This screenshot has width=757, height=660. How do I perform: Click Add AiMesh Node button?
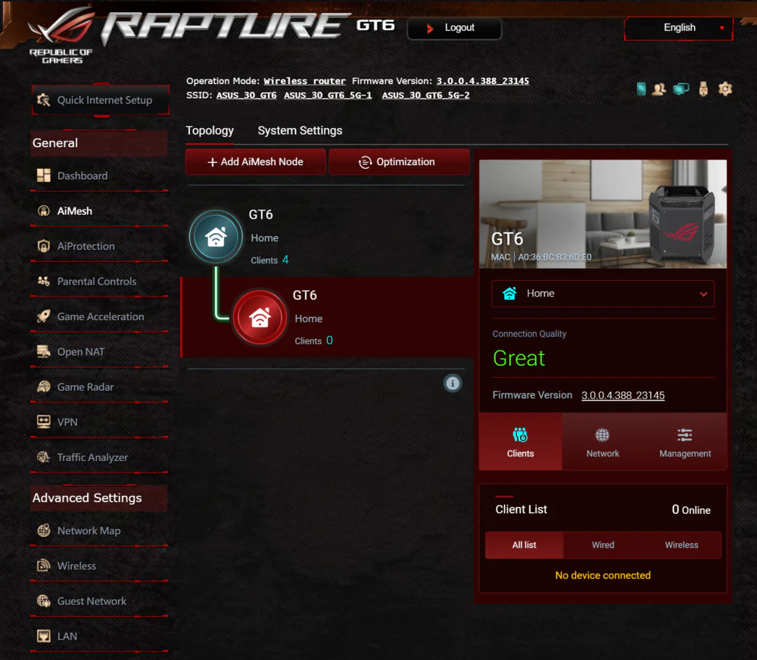point(255,162)
